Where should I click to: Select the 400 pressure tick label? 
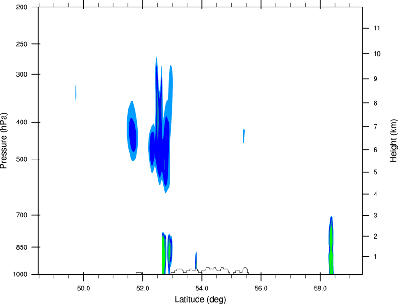pos(22,122)
